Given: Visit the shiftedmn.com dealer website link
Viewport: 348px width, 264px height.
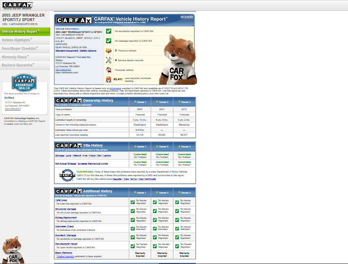Looking at the screenshot, I should click(x=66, y=72).
